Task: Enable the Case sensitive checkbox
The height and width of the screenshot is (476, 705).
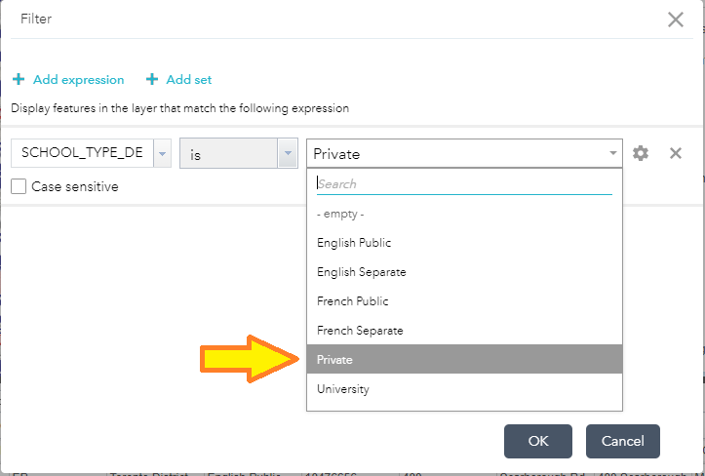Action: (19, 186)
